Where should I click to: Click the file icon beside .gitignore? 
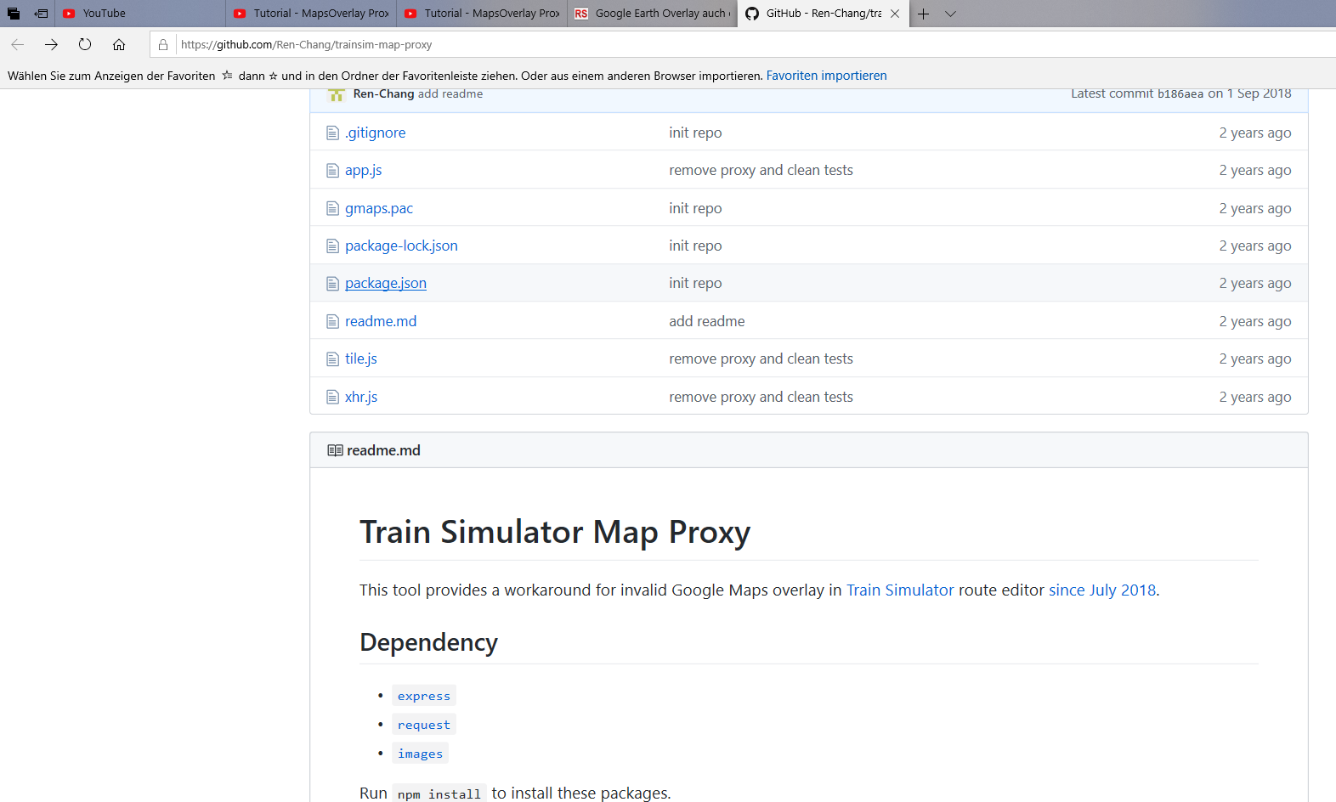(332, 133)
